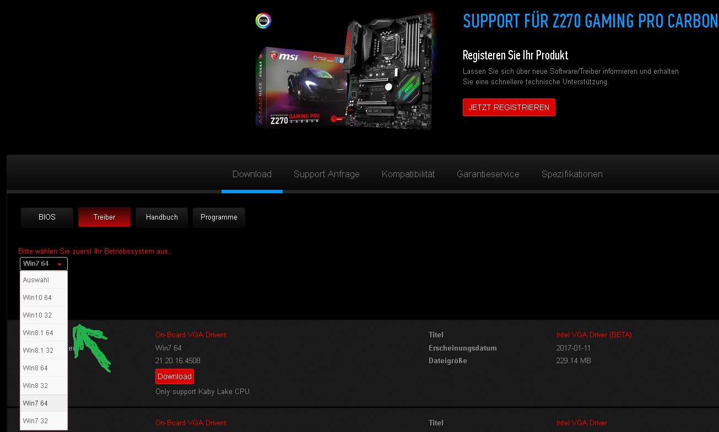Collapse the Win7 64 operating system dropdown

(44, 264)
